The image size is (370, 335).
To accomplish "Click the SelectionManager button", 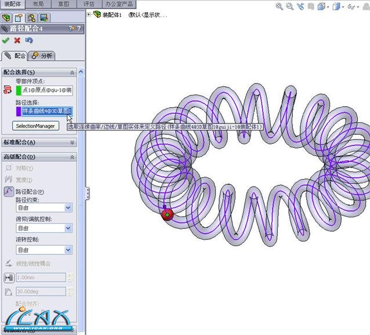I will point(36,125).
